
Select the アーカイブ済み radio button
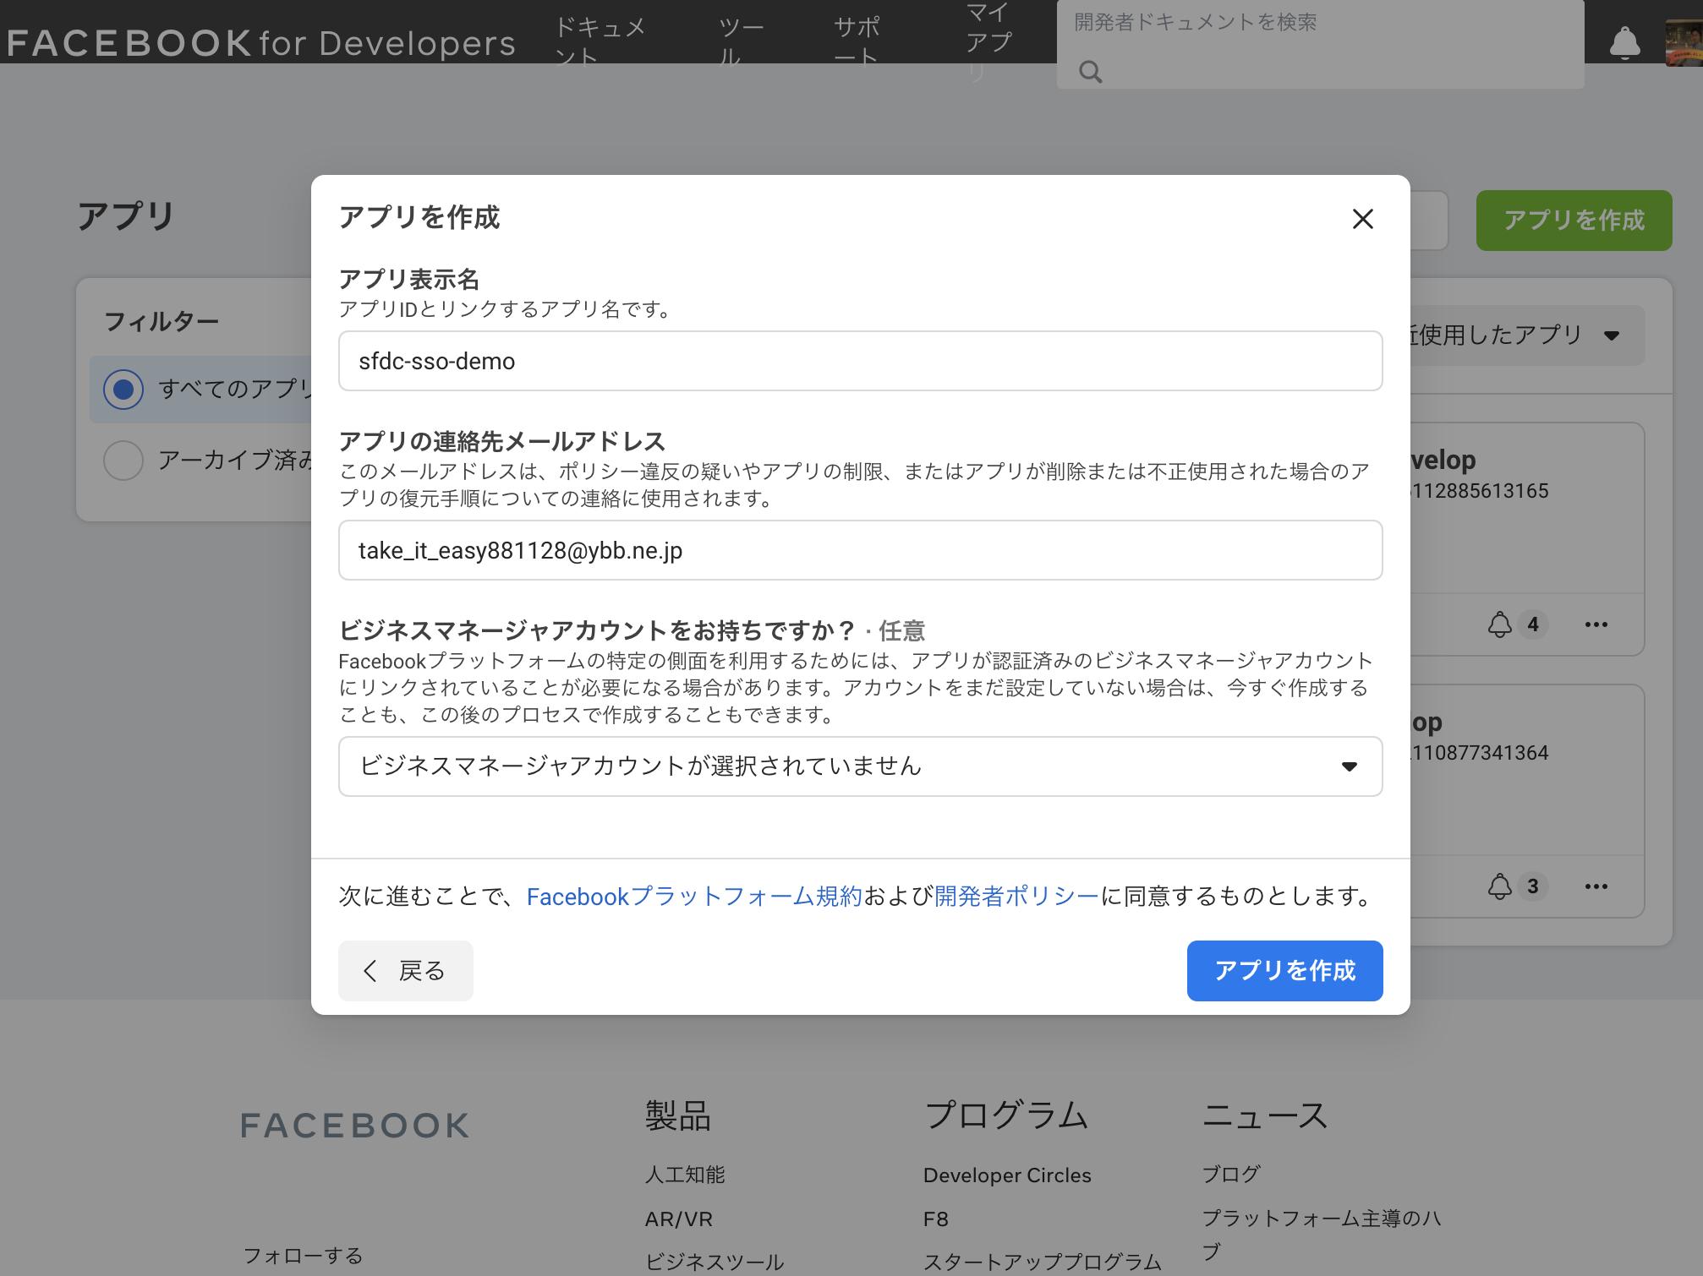(123, 461)
